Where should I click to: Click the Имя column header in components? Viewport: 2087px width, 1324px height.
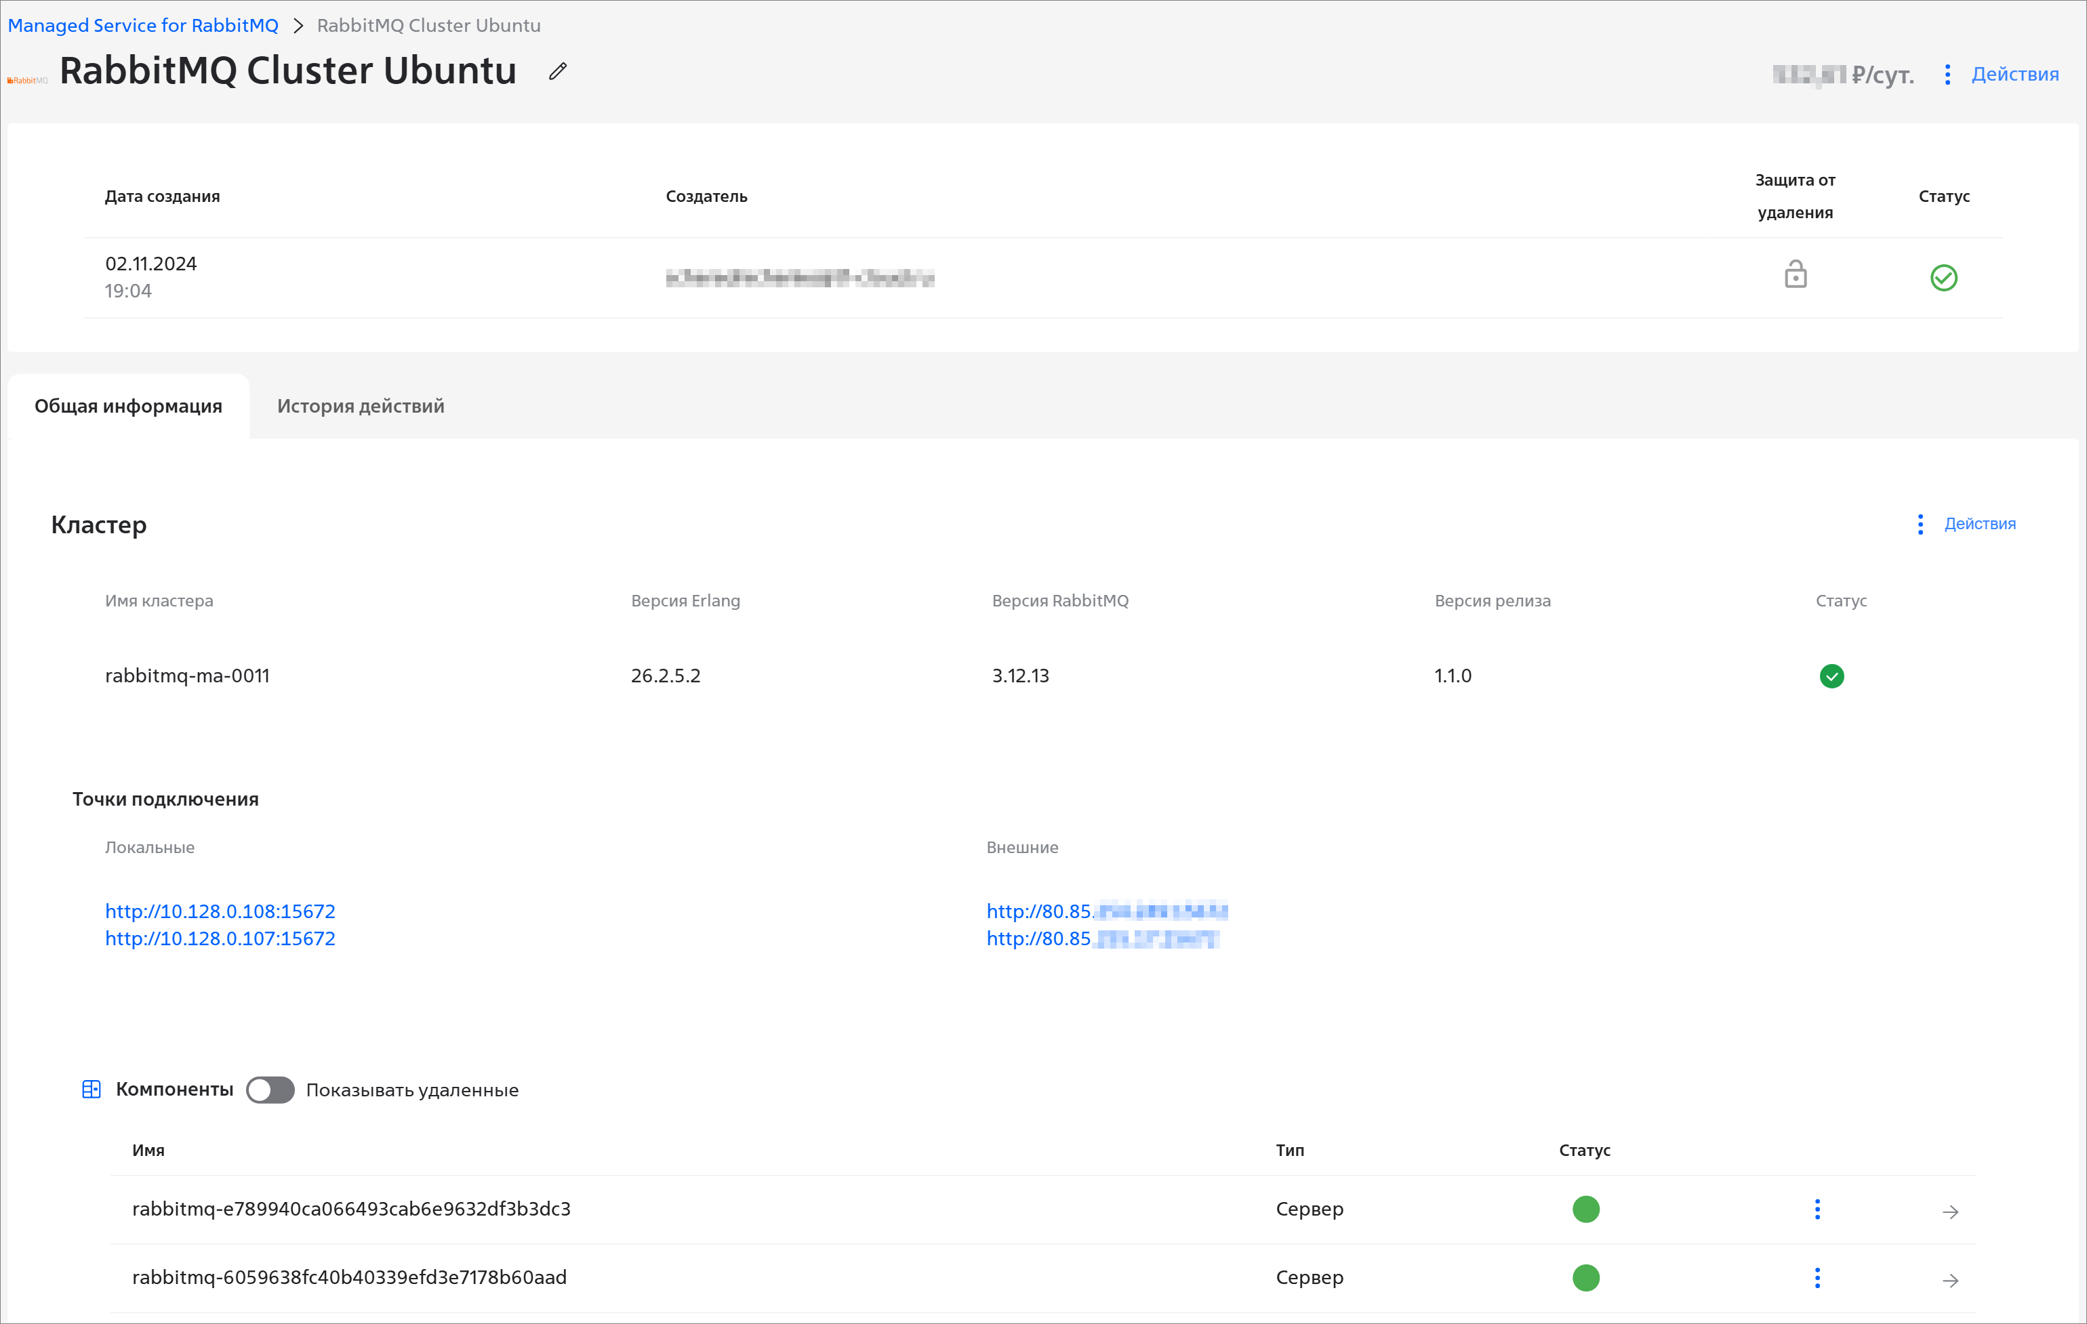click(x=148, y=1150)
